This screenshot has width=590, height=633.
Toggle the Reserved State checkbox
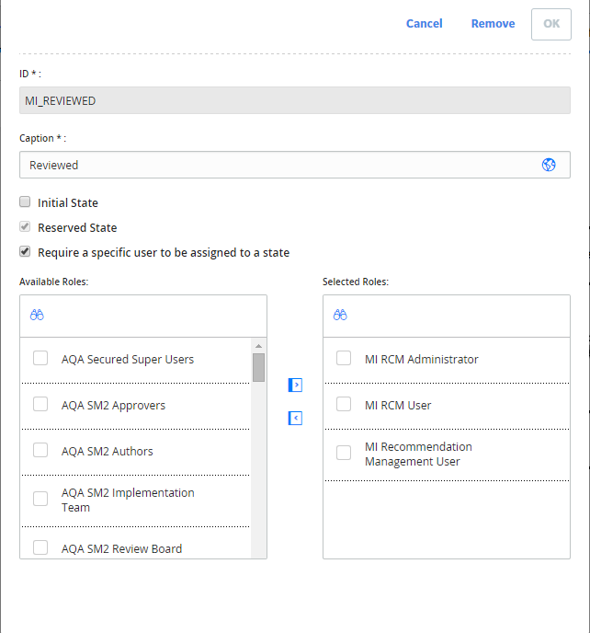click(x=25, y=227)
